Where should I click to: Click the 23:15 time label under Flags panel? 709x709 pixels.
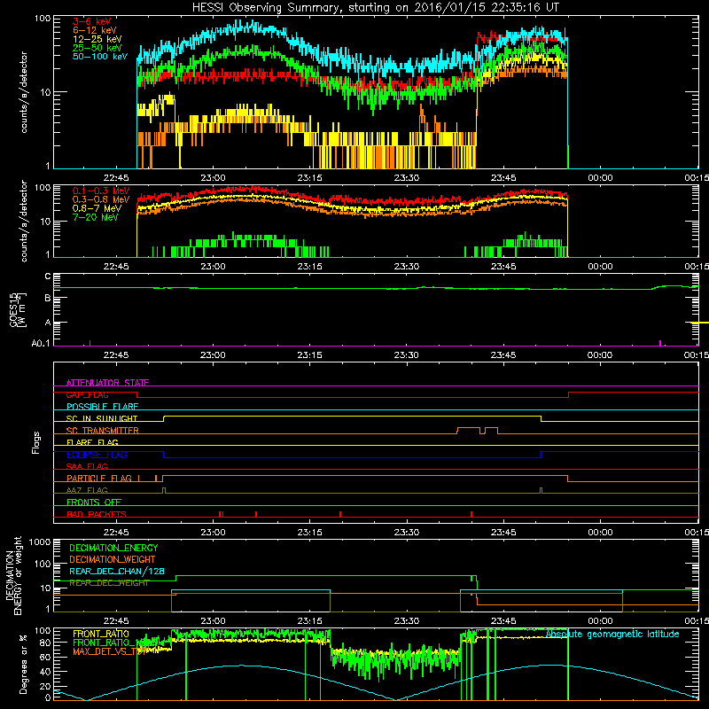tap(309, 533)
